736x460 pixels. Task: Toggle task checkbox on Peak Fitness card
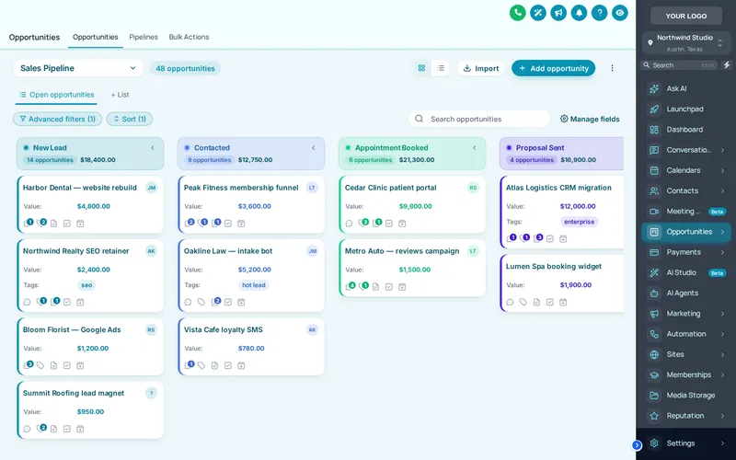pos(228,224)
